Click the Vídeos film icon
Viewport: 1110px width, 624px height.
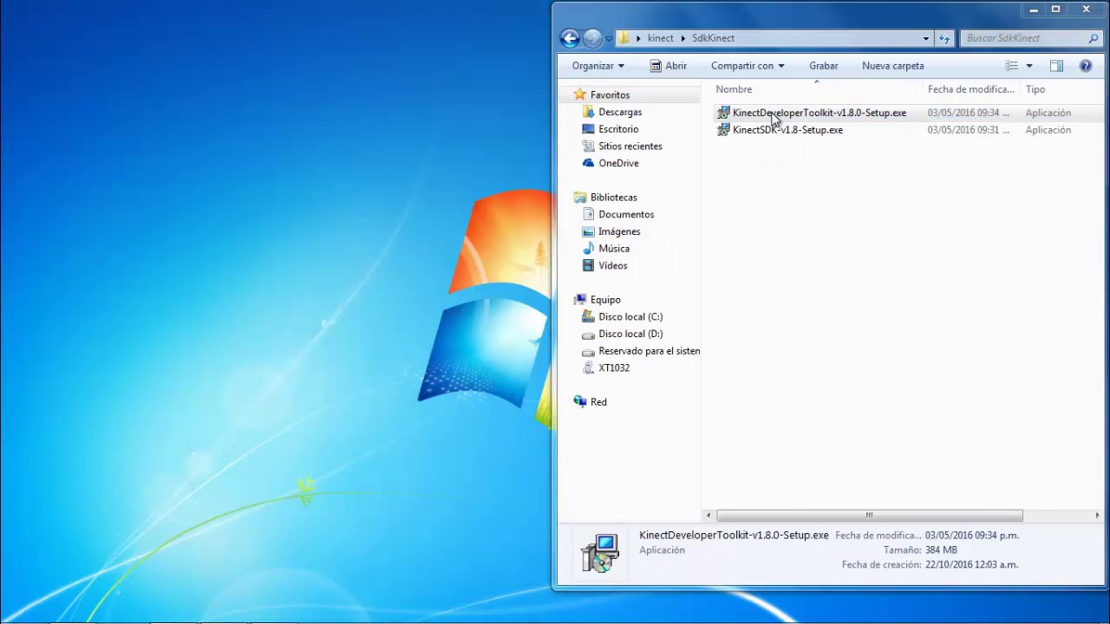tap(588, 265)
